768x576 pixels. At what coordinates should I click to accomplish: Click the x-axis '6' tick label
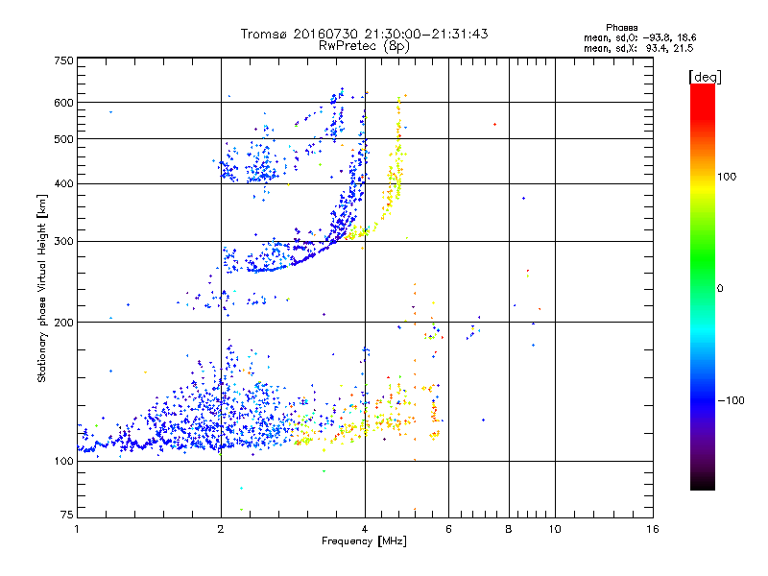pyautogui.click(x=448, y=529)
